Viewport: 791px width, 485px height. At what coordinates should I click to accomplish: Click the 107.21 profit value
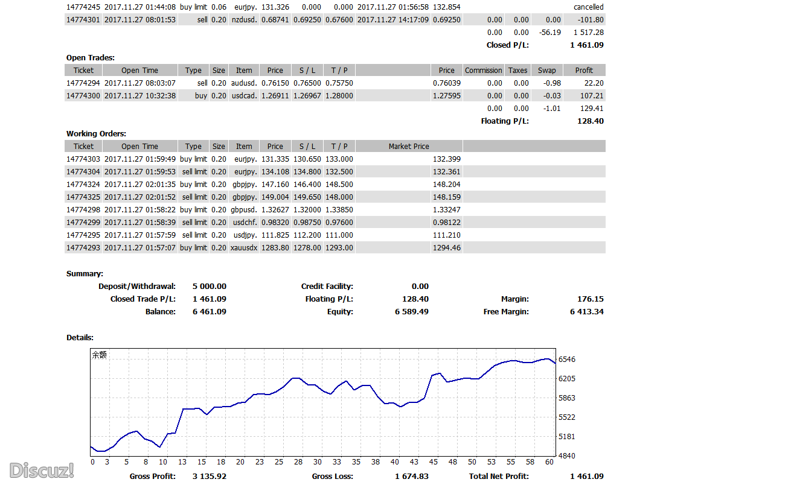click(x=591, y=96)
